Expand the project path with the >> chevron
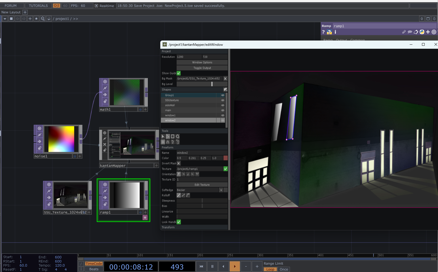The image size is (438, 272). [x=76, y=19]
